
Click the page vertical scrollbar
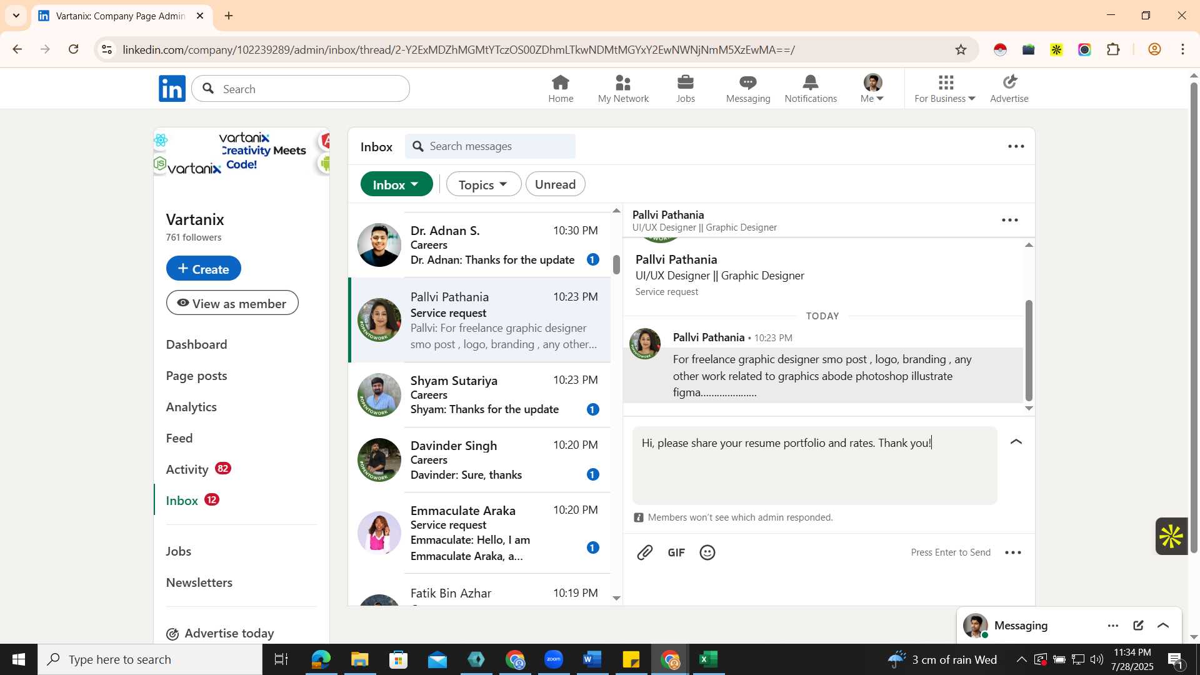coord(1194,317)
